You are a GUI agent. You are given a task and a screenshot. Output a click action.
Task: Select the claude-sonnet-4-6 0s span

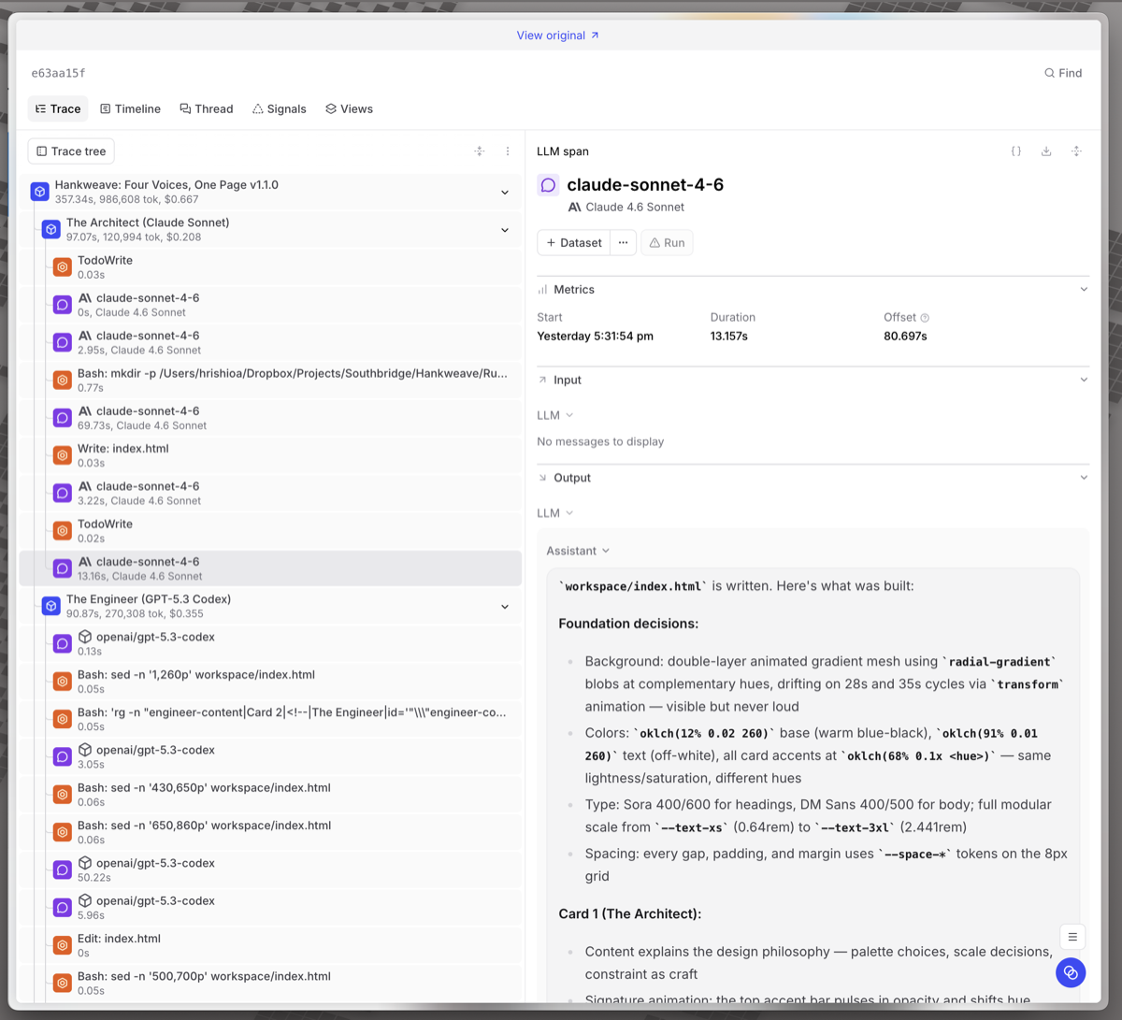271,305
